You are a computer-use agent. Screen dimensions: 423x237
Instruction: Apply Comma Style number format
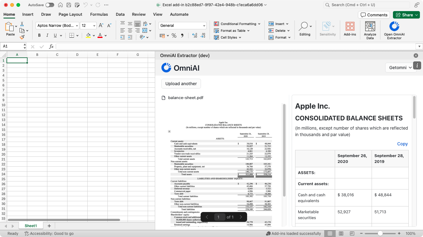point(182,36)
